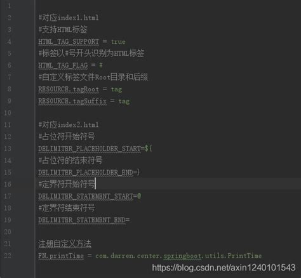Click the comment #对应index1.html
This screenshot has width=301, height=278.
[69, 18]
